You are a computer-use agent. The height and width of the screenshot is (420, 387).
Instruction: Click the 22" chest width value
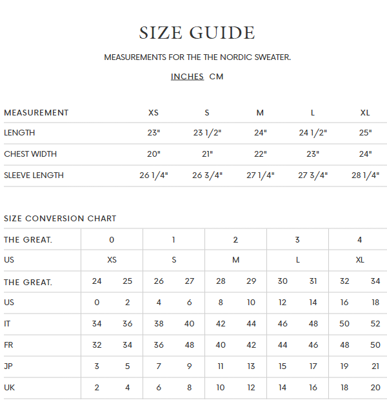[x=260, y=154]
